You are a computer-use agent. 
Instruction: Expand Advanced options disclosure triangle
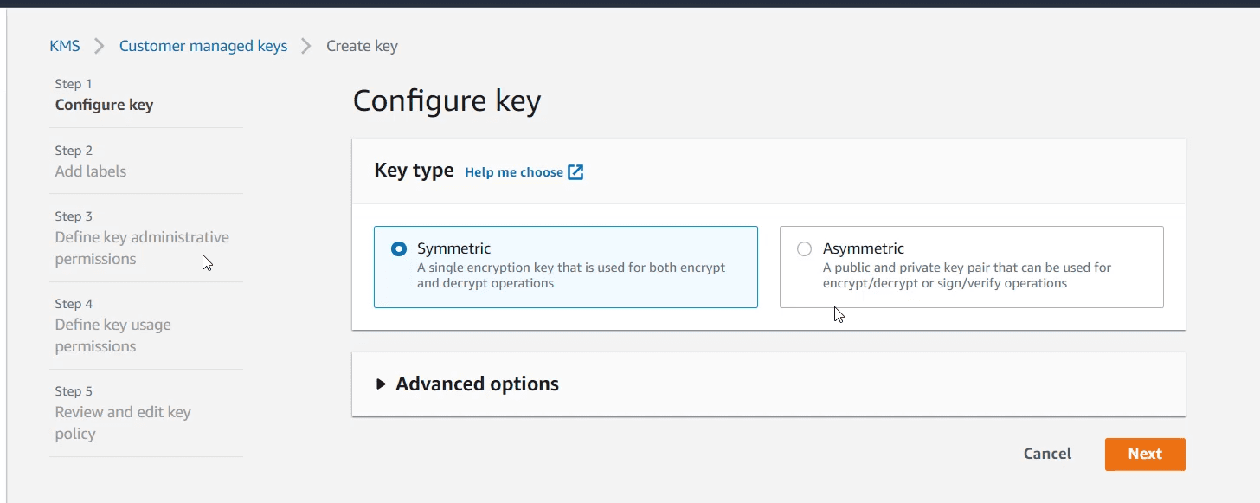(x=381, y=384)
